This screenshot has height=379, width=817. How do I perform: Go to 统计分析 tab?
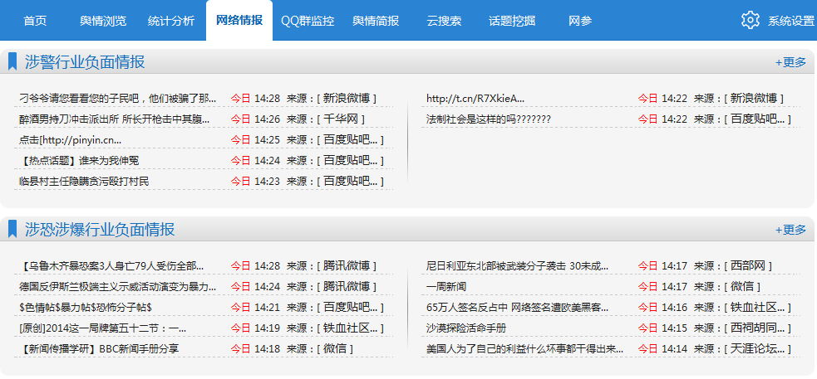[x=171, y=21]
